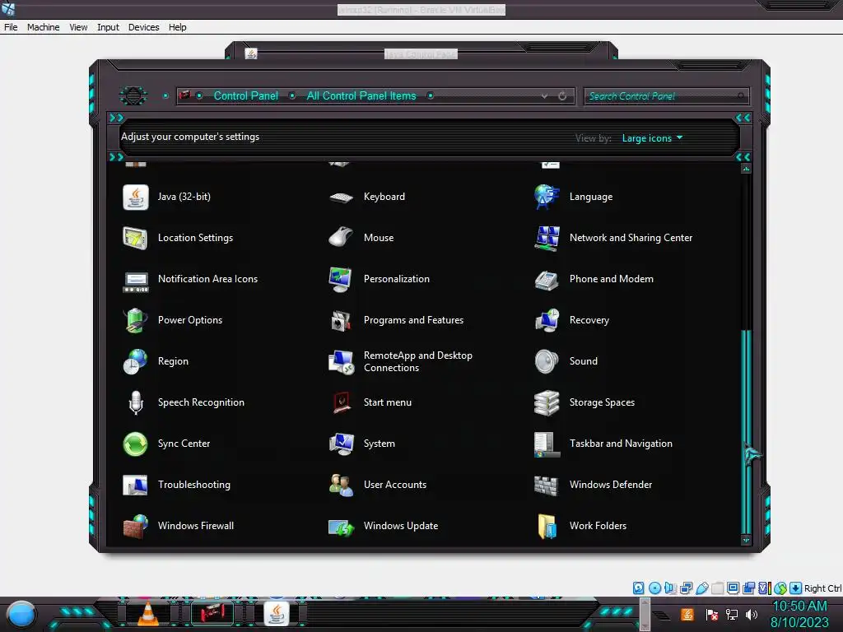Open the Java (32-bit) icon
This screenshot has height=632, width=843.
(136, 197)
